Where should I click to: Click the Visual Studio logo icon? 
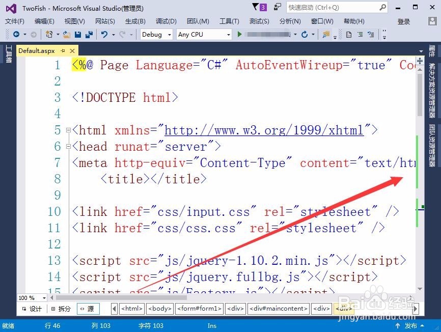point(11,9)
